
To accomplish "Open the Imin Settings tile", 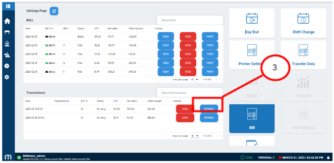I will click(x=303, y=119).
